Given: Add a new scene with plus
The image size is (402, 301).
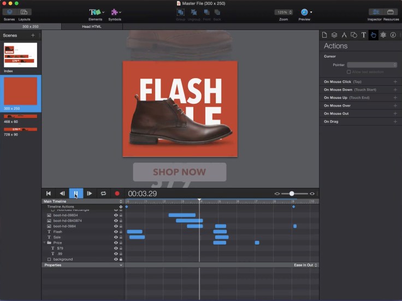Looking at the screenshot, I should 33,36.
